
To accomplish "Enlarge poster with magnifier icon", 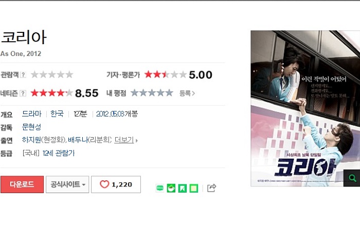I will [x=352, y=178].
